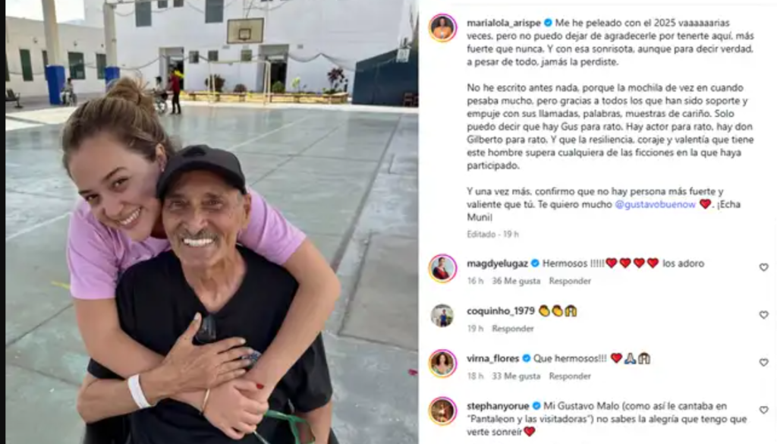Open the stephanyorue username link
The image size is (777, 444).
(498, 406)
